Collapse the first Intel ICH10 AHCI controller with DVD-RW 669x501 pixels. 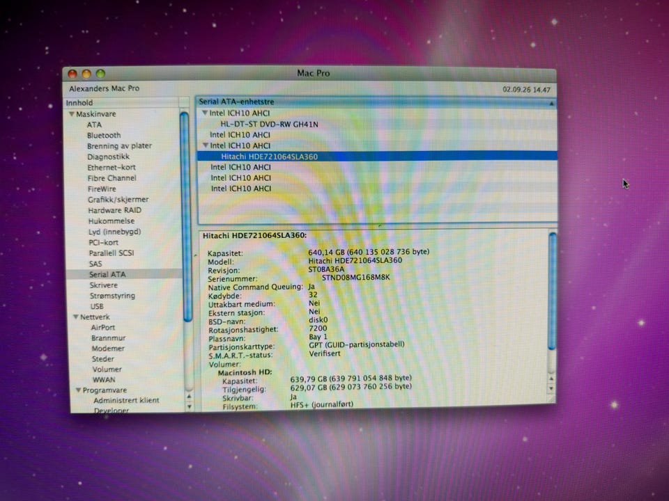pos(205,113)
